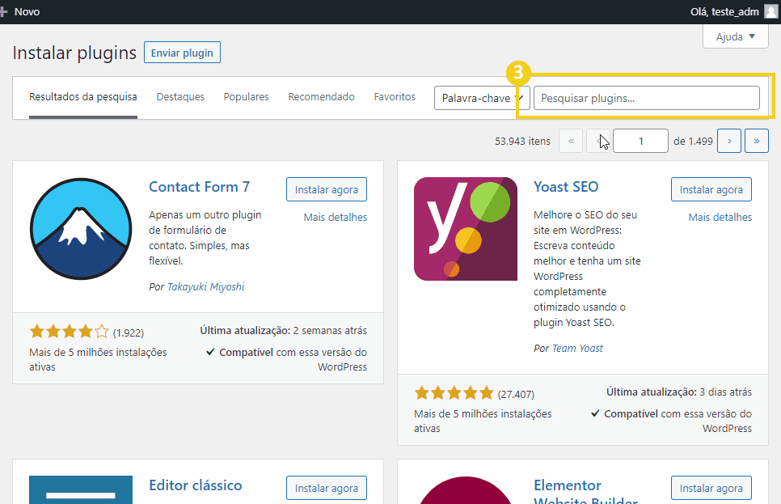Image resolution: width=781 pixels, height=504 pixels.
Task: Jump to the last results page
Action: point(757,141)
